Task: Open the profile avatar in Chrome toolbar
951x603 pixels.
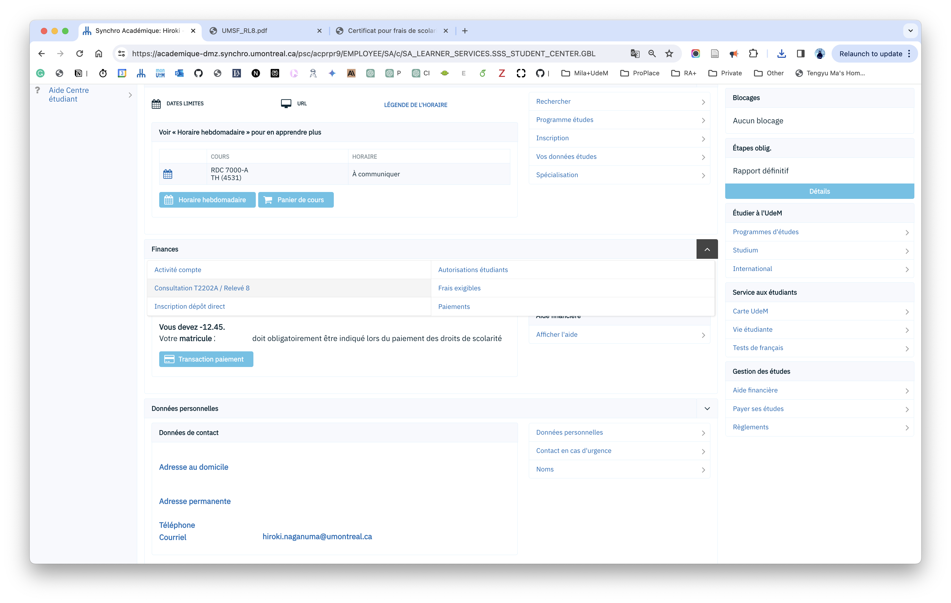Action: click(x=820, y=54)
